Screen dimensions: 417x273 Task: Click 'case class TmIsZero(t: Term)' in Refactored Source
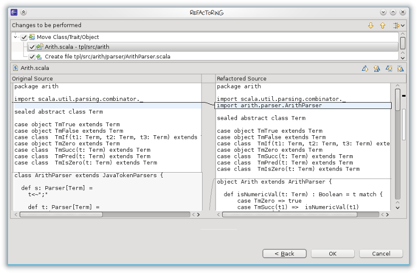point(288,169)
